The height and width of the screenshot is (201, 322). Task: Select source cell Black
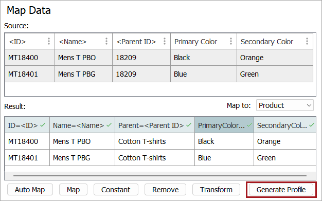coord(204,58)
